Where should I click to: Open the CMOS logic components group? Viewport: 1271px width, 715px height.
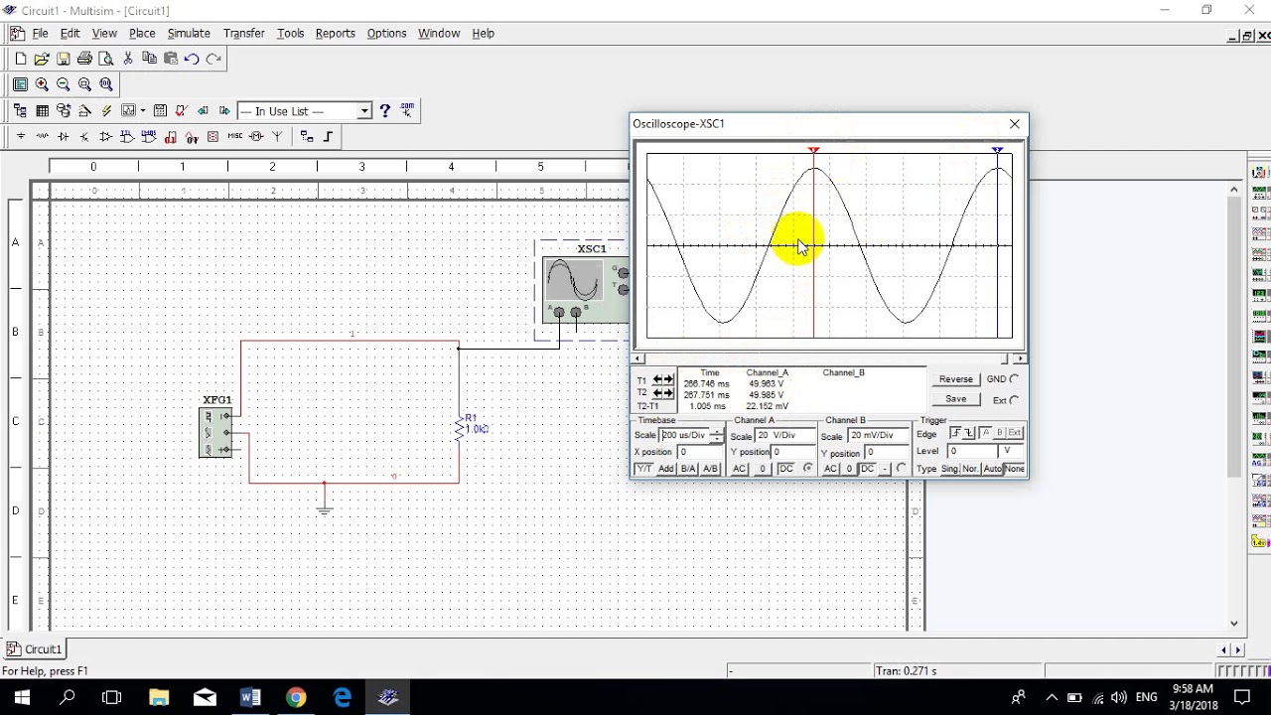point(149,137)
